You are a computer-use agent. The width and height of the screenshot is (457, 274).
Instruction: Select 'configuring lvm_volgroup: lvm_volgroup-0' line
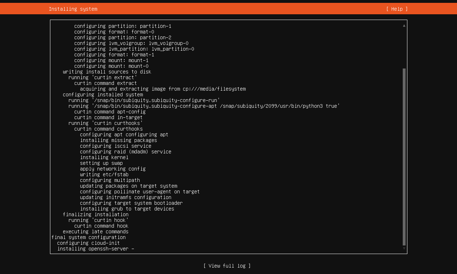point(131,43)
